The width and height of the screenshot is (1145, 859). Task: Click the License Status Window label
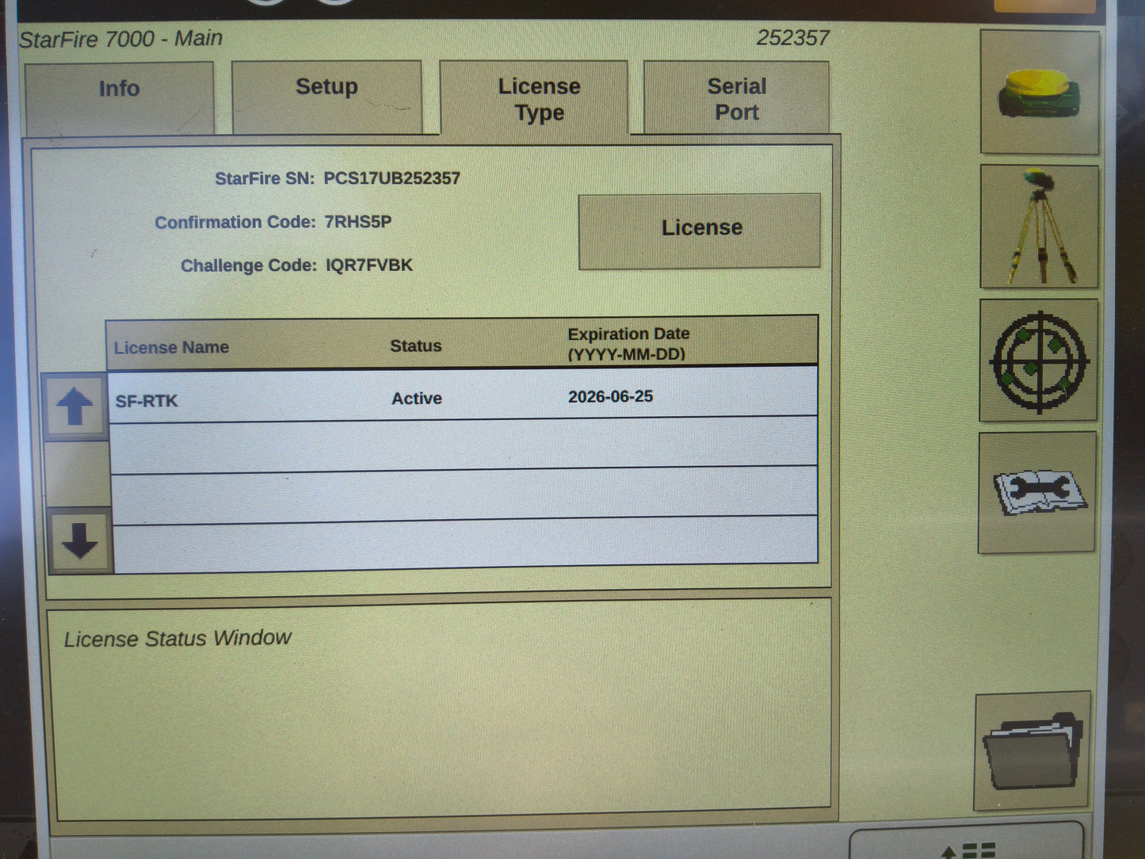(x=177, y=639)
